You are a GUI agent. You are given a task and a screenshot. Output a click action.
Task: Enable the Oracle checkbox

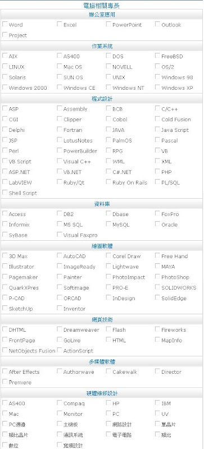(x=157, y=224)
